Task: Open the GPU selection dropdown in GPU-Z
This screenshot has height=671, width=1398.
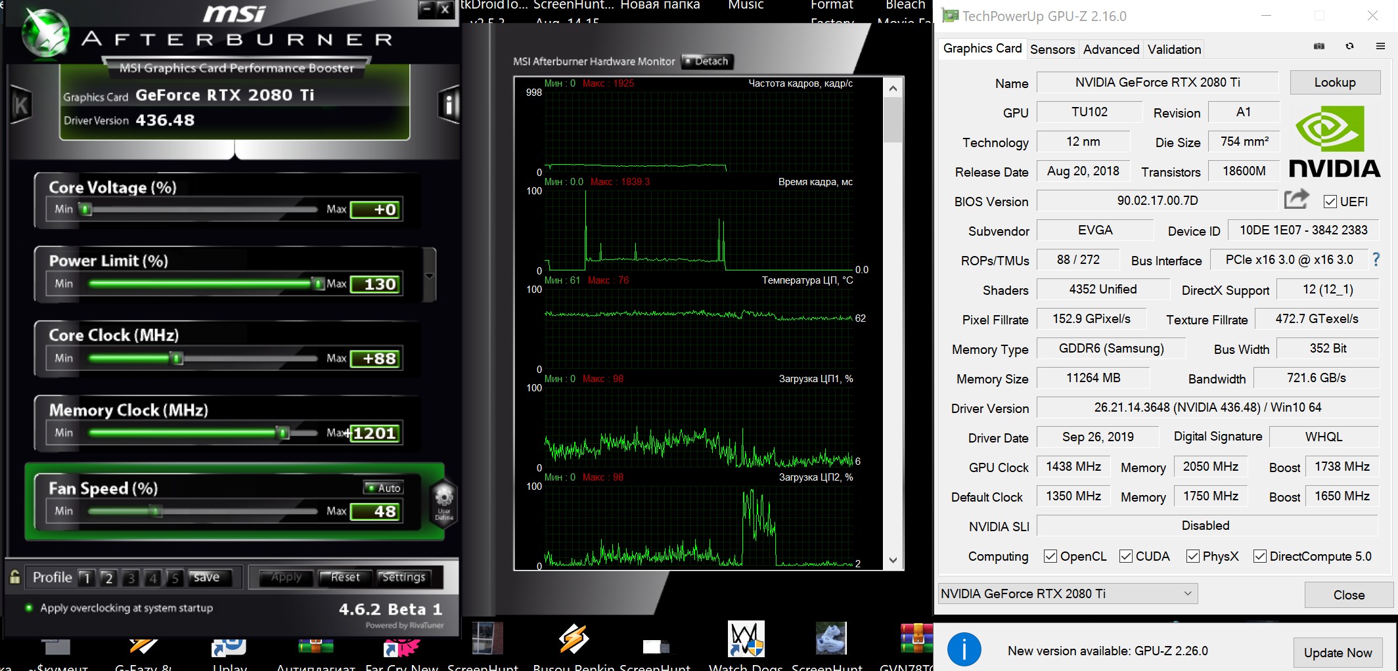Action: point(1067,594)
